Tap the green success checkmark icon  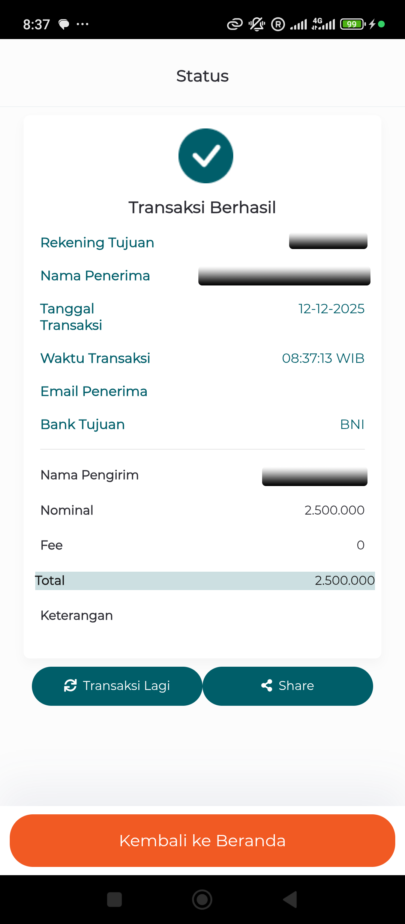pyautogui.click(x=205, y=156)
